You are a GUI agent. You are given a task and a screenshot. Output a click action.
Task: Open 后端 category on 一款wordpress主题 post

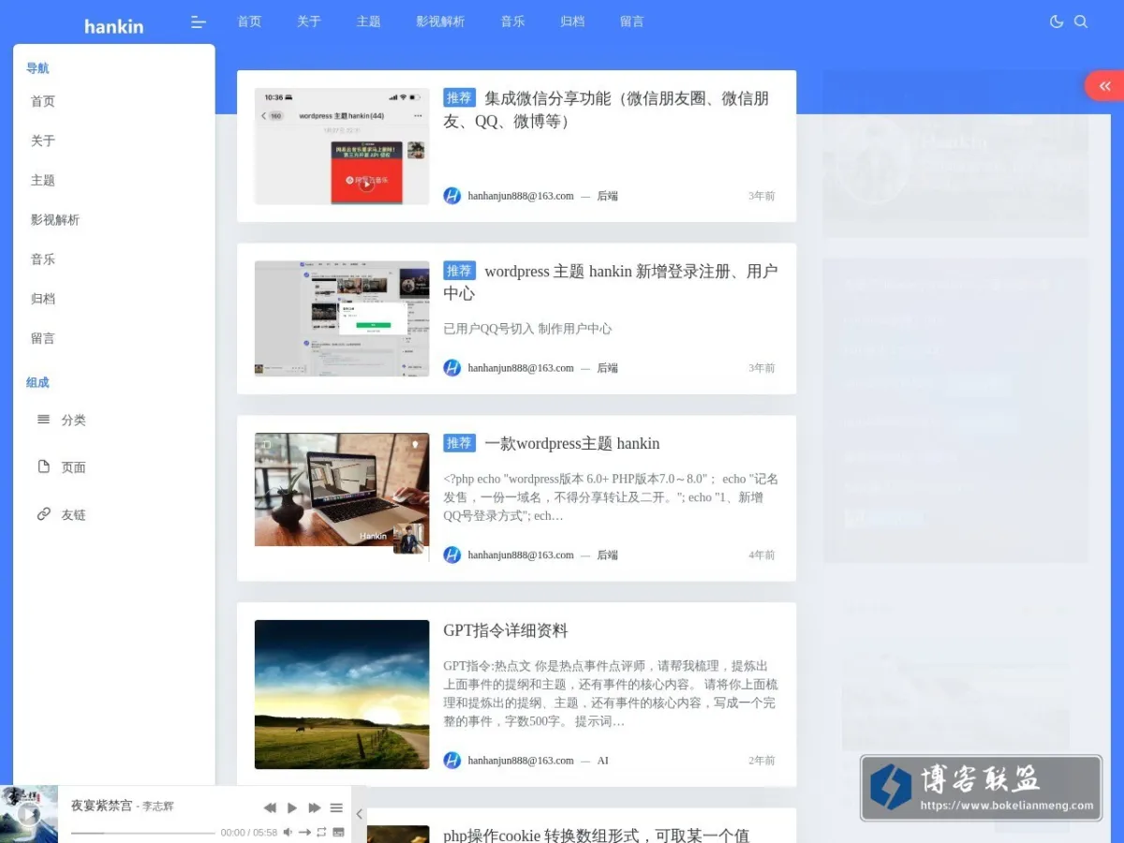[x=608, y=555]
